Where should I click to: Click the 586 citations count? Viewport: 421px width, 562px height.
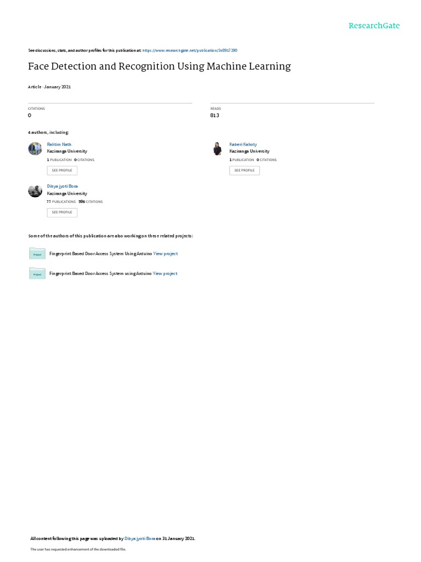point(90,202)
